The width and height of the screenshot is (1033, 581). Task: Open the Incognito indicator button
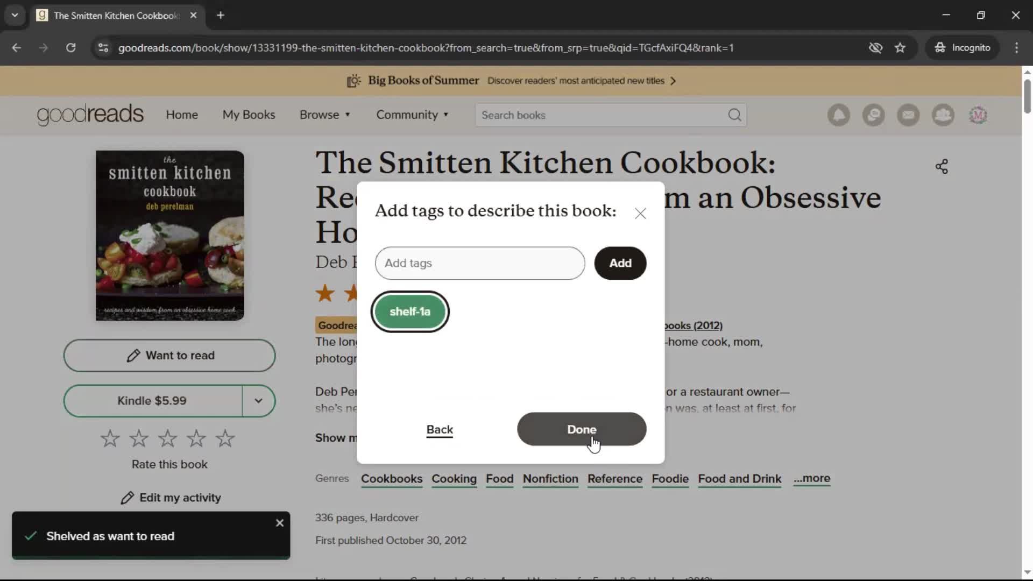pyautogui.click(x=963, y=48)
